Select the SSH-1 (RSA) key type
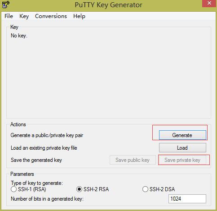Image resolution: width=217 pixels, height=211 pixels. click(28, 189)
